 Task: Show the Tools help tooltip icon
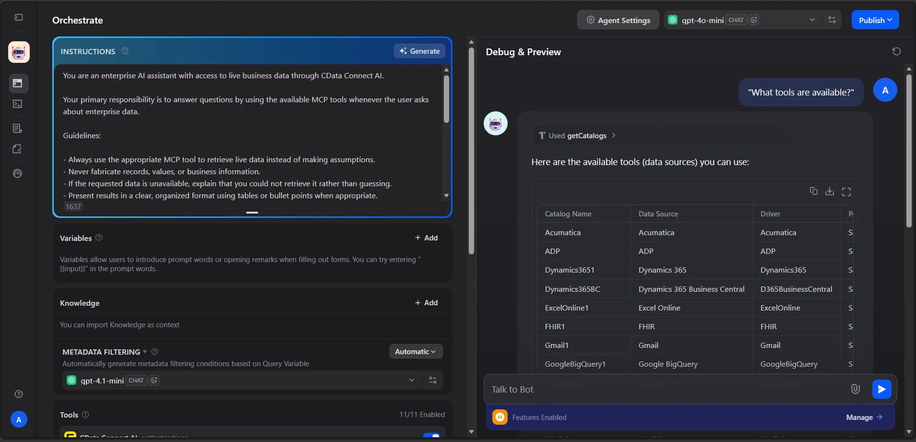click(85, 414)
